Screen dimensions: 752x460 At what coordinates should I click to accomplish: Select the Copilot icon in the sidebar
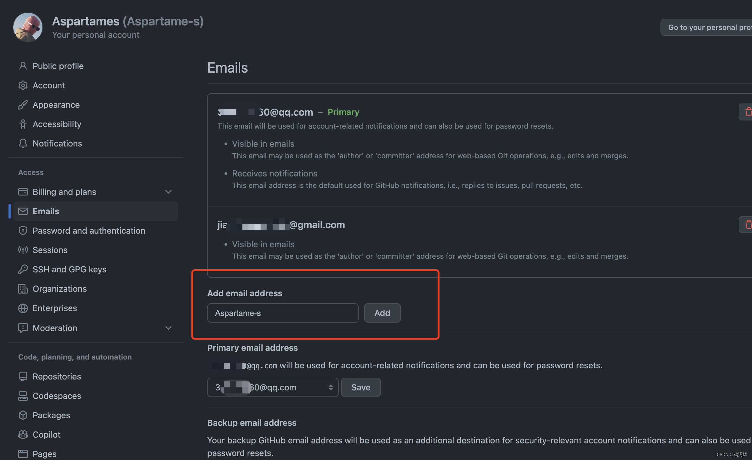click(x=23, y=434)
